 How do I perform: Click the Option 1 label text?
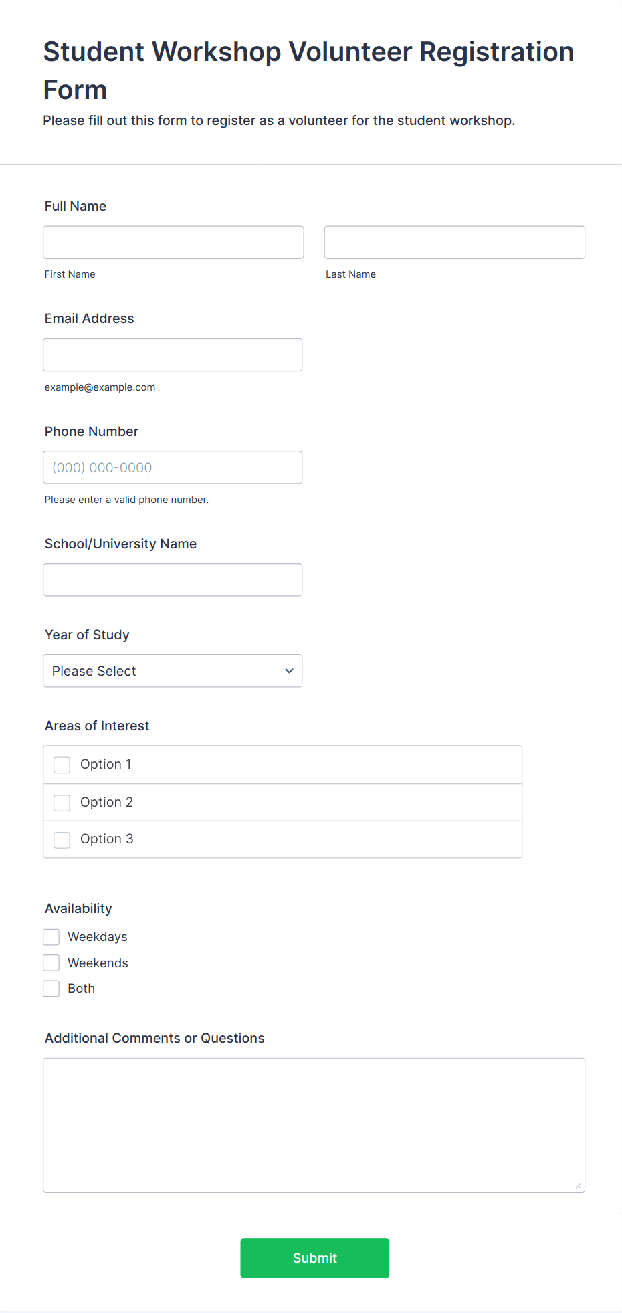(106, 764)
